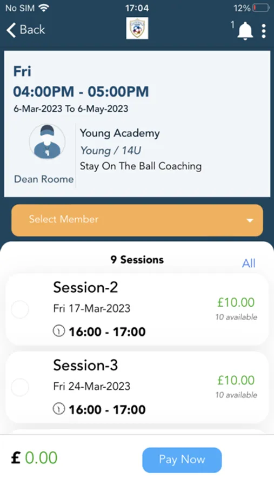Tap the club crest logo in header

pyautogui.click(x=137, y=29)
